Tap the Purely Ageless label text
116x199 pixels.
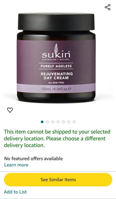pyautogui.click(x=56, y=66)
